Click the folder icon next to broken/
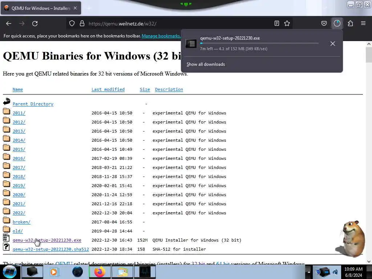The width and height of the screenshot is (372, 279). (7, 220)
